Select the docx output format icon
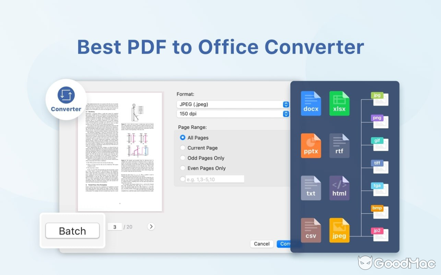This screenshot has height=275, width=441. (x=311, y=103)
